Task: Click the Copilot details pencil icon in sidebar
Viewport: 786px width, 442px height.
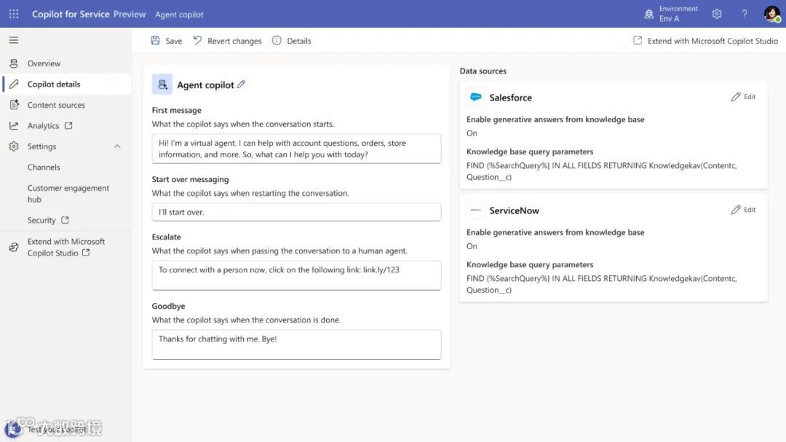Action: [x=14, y=84]
